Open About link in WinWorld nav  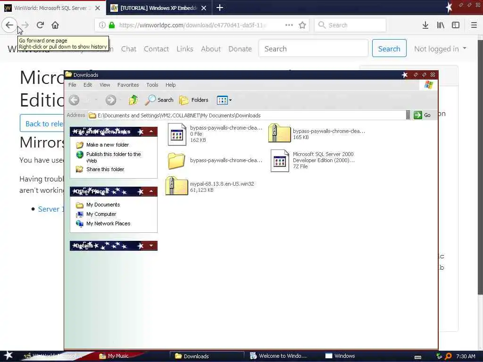point(211,49)
